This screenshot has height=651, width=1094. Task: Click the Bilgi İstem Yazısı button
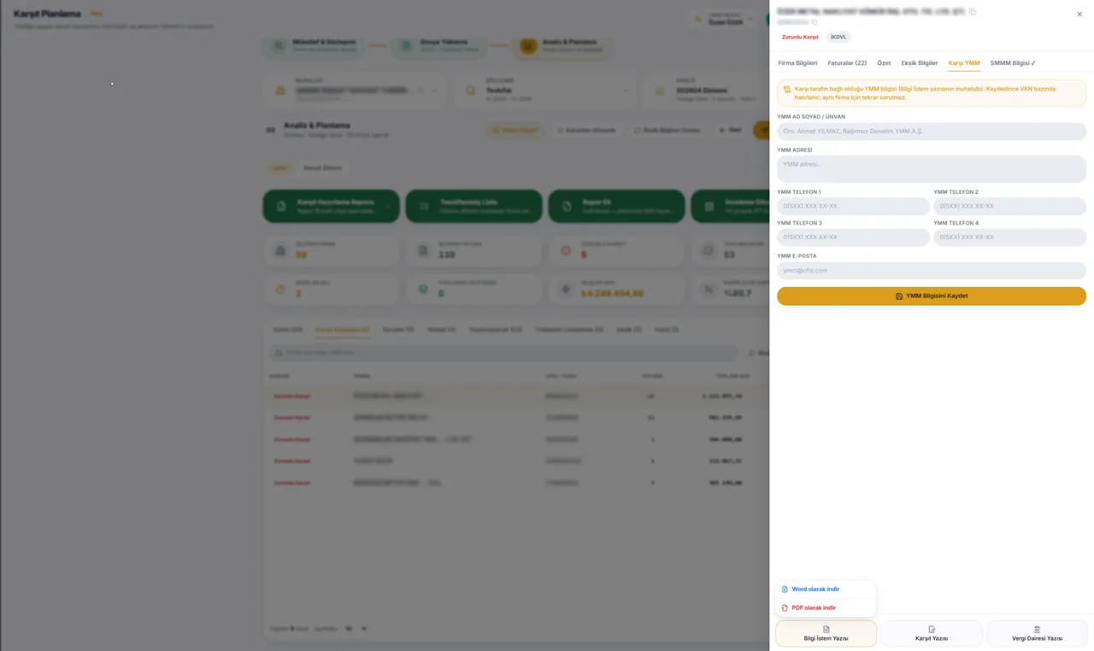pyautogui.click(x=826, y=633)
